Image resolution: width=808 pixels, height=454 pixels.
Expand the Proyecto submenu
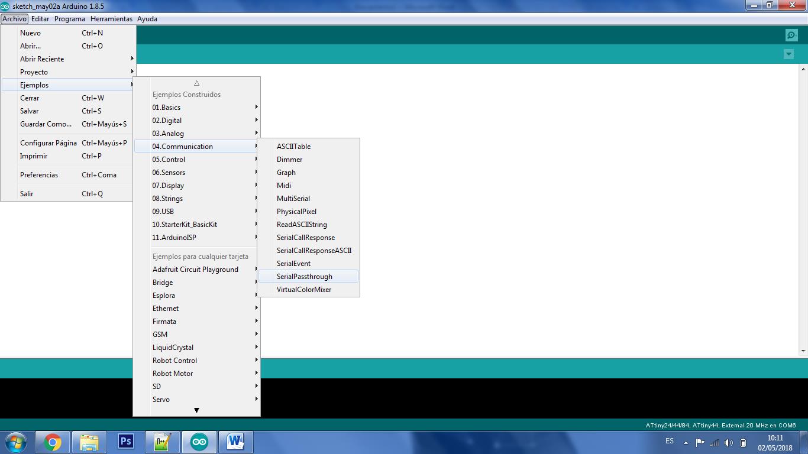[68, 72]
